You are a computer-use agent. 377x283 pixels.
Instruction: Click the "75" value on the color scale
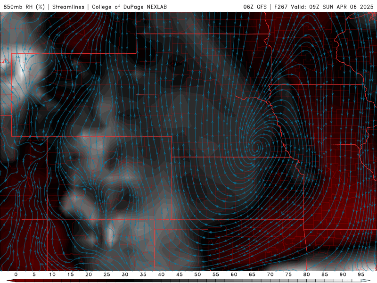288,275
